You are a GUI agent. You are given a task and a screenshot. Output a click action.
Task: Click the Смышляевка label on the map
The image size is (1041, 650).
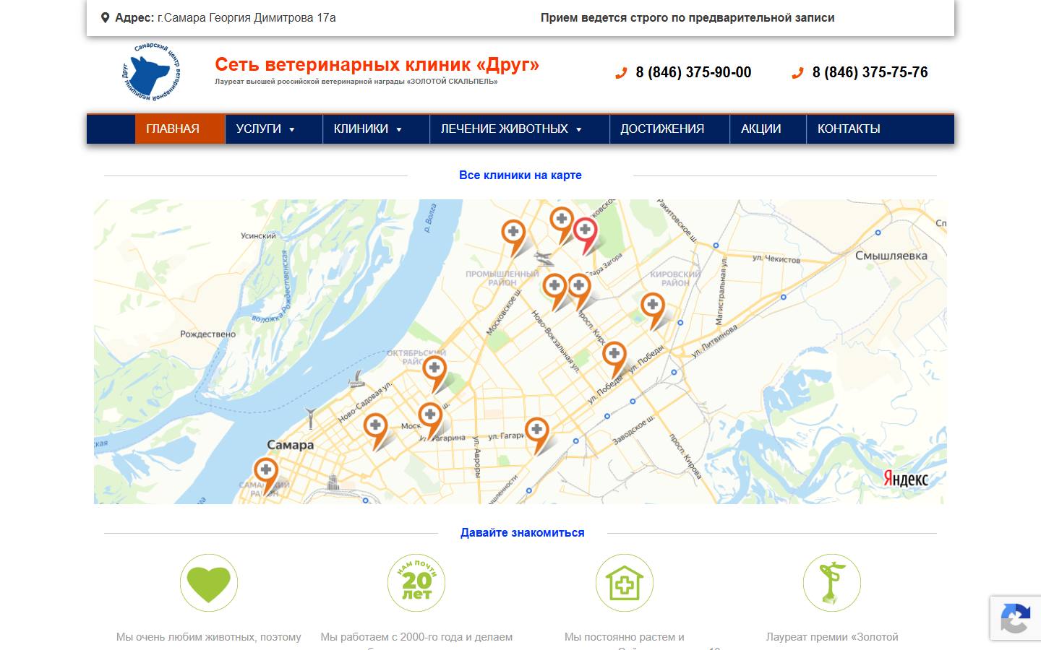[x=891, y=256]
